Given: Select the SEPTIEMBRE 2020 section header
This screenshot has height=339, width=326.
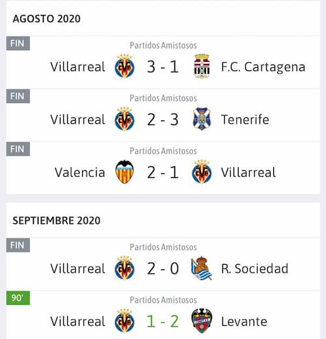Looking at the screenshot, I should (x=57, y=220).
